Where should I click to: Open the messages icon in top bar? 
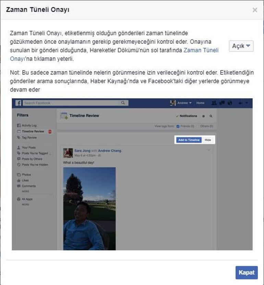click(x=222, y=103)
